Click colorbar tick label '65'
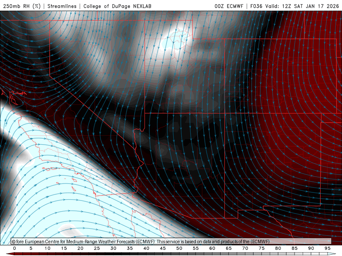The image size is (342, 256). tap(229, 248)
